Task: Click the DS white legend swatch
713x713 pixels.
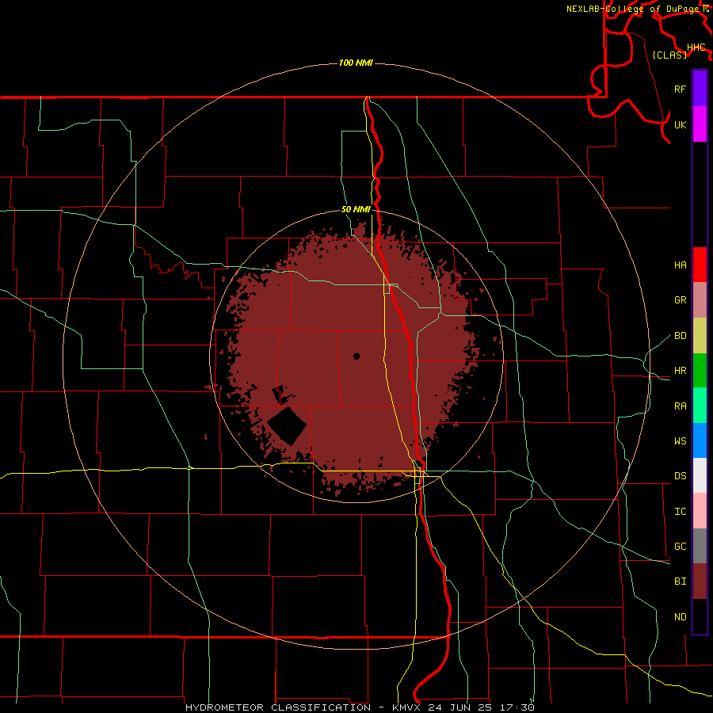Action: click(700, 475)
